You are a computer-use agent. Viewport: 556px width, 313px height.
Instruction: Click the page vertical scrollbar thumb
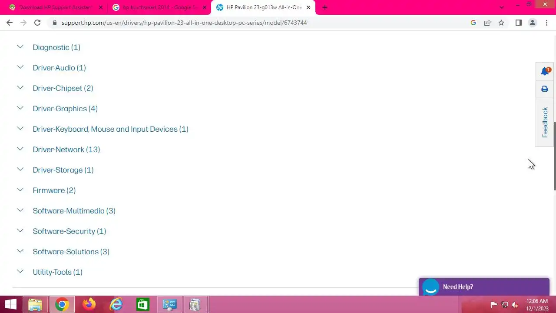pos(555,156)
